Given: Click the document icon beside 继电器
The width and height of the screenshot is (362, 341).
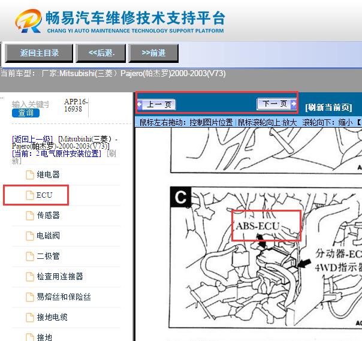Looking at the screenshot, I should coord(30,175).
